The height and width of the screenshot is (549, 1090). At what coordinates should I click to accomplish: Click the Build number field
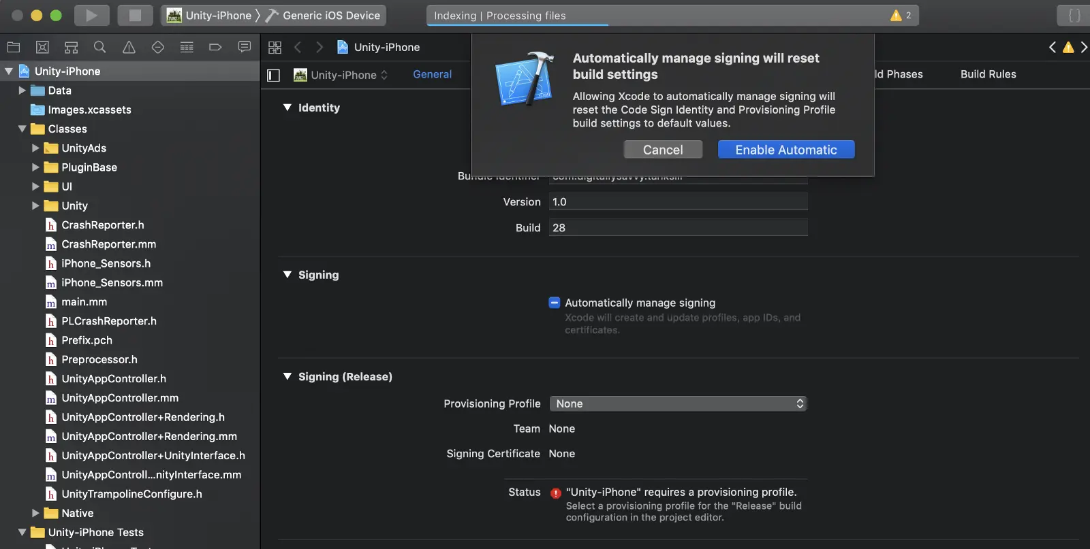click(678, 228)
